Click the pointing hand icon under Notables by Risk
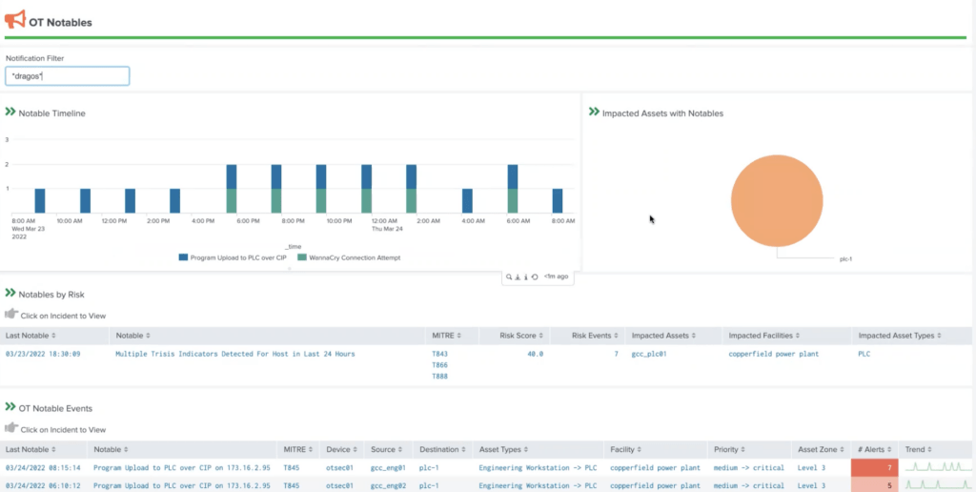This screenshot has height=492, width=976. tap(11, 314)
